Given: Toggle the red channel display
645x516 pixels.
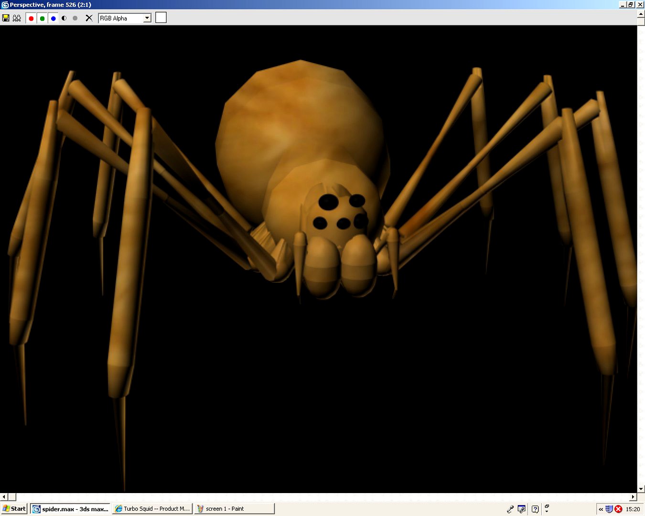Looking at the screenshot, I should click(31, 18).
